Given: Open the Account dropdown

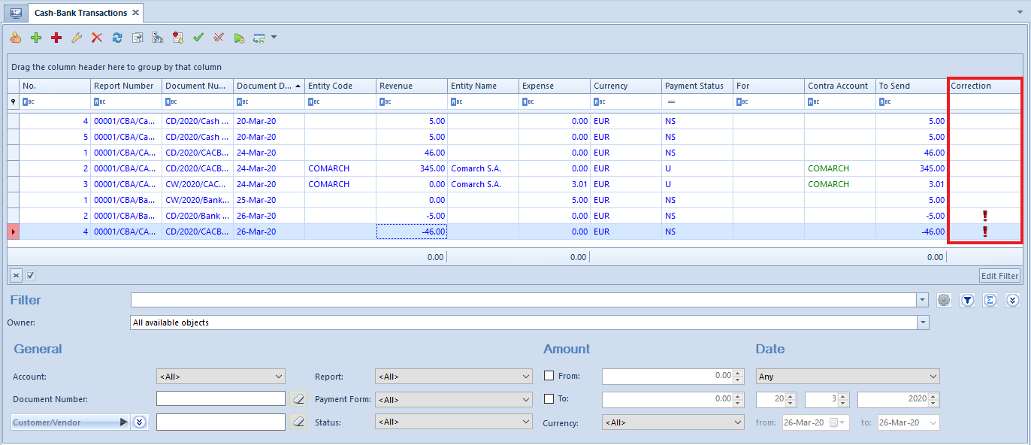Looking at the screenshot, I should [x=220, y=377].
